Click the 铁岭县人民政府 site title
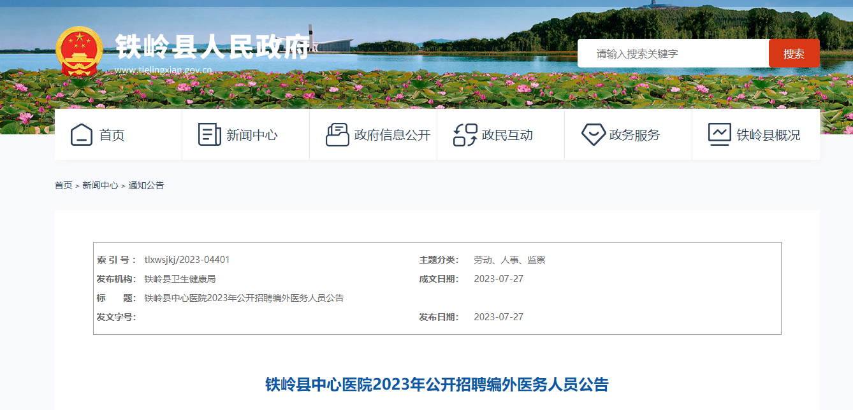This screenshot has width=853, height=410. pos(212,46)
